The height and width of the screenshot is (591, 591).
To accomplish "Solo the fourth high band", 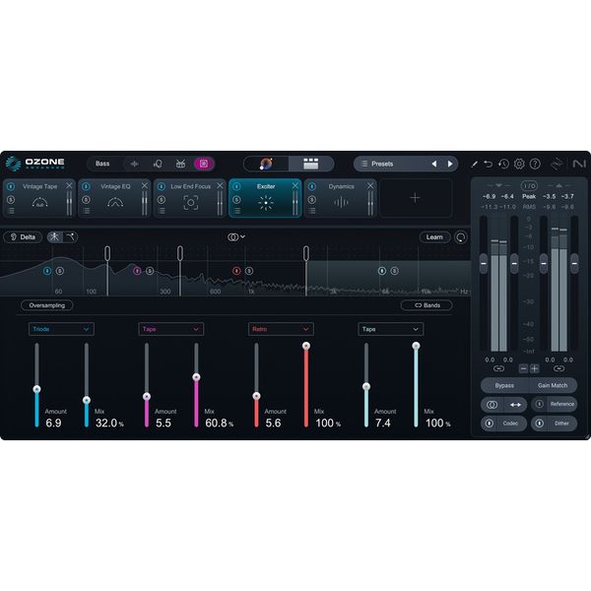I will 394,271.
